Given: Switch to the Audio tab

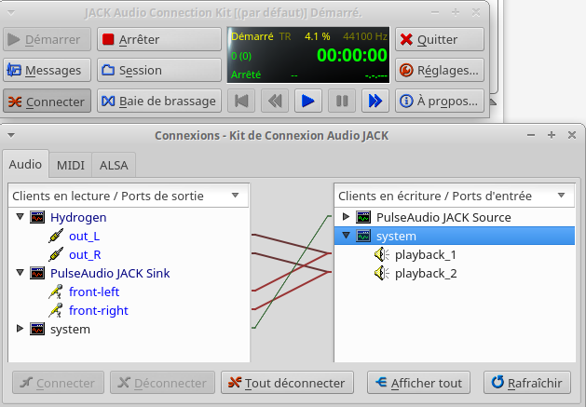Looking at the screenshot, I should tap(25, 164).
